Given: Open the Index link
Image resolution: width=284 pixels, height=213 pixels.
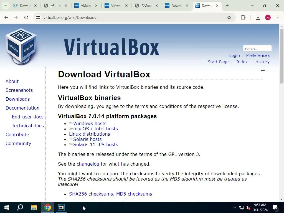Looking at the screenshot, I should pos(242,62).
